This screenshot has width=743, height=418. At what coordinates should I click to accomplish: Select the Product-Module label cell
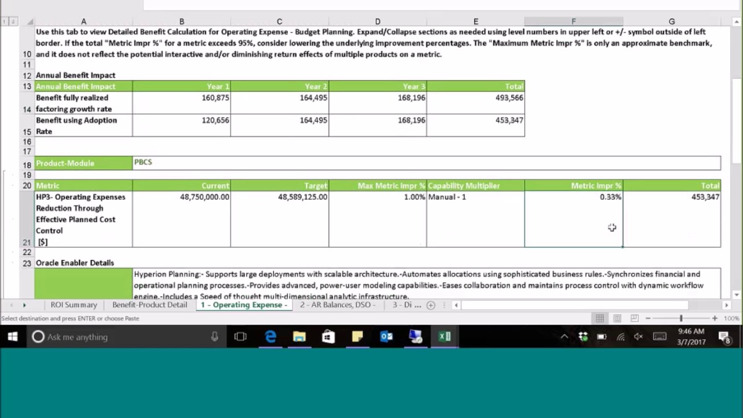pos(83,163)
